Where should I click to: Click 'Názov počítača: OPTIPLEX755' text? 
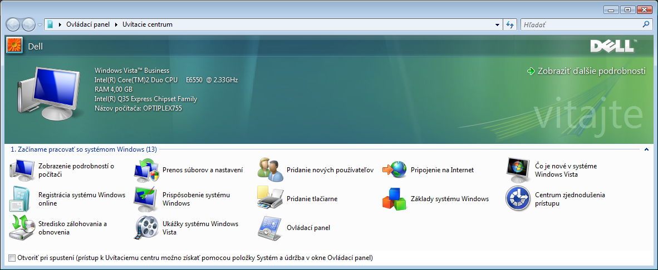139,108
